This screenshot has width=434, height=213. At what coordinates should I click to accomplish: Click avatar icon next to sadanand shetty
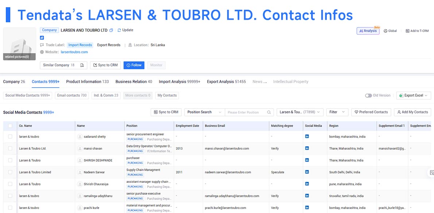80,137
